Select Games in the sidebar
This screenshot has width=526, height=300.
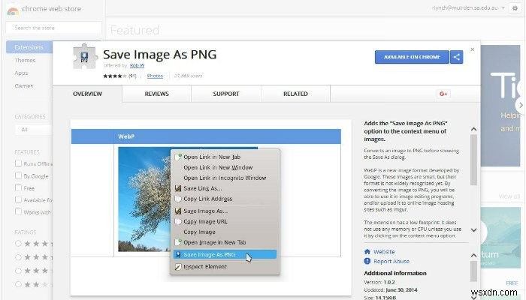[x=24, y=85]
